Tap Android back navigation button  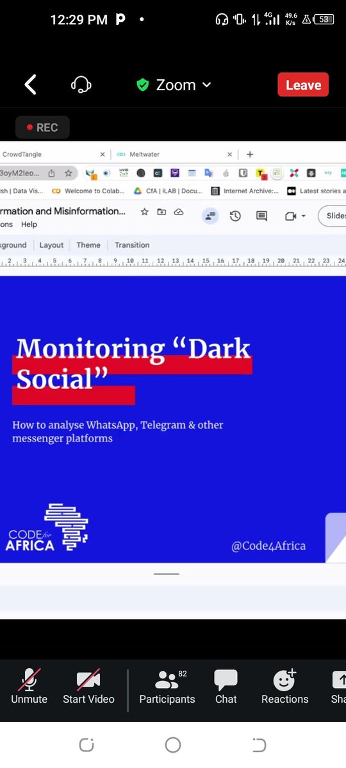[259, 745]
